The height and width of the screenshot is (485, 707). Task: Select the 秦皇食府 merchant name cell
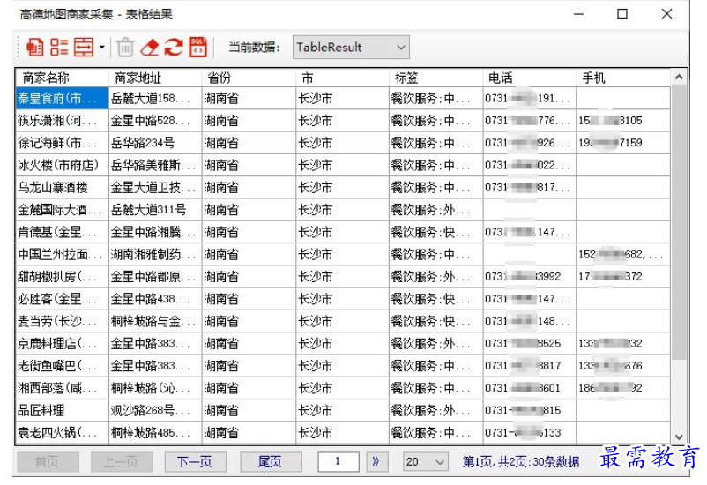pos(62,98)
